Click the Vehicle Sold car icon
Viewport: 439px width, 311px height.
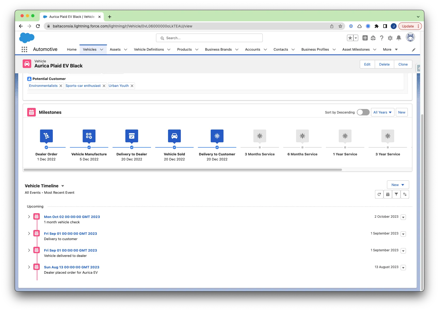click(174, 136)
